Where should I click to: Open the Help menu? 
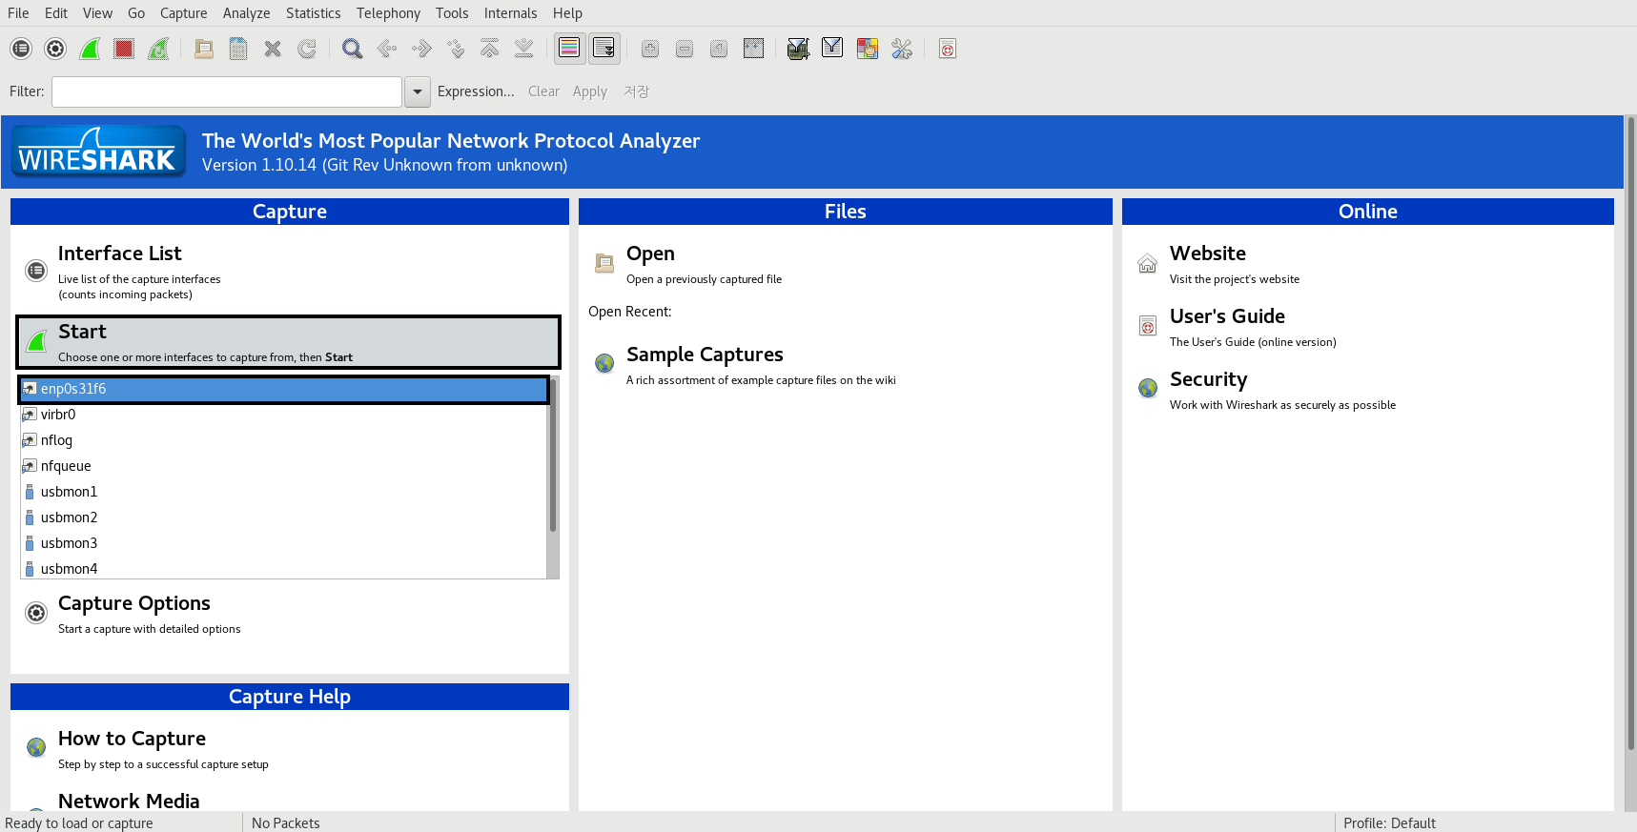pyautogui.click(x=567, y=13)
